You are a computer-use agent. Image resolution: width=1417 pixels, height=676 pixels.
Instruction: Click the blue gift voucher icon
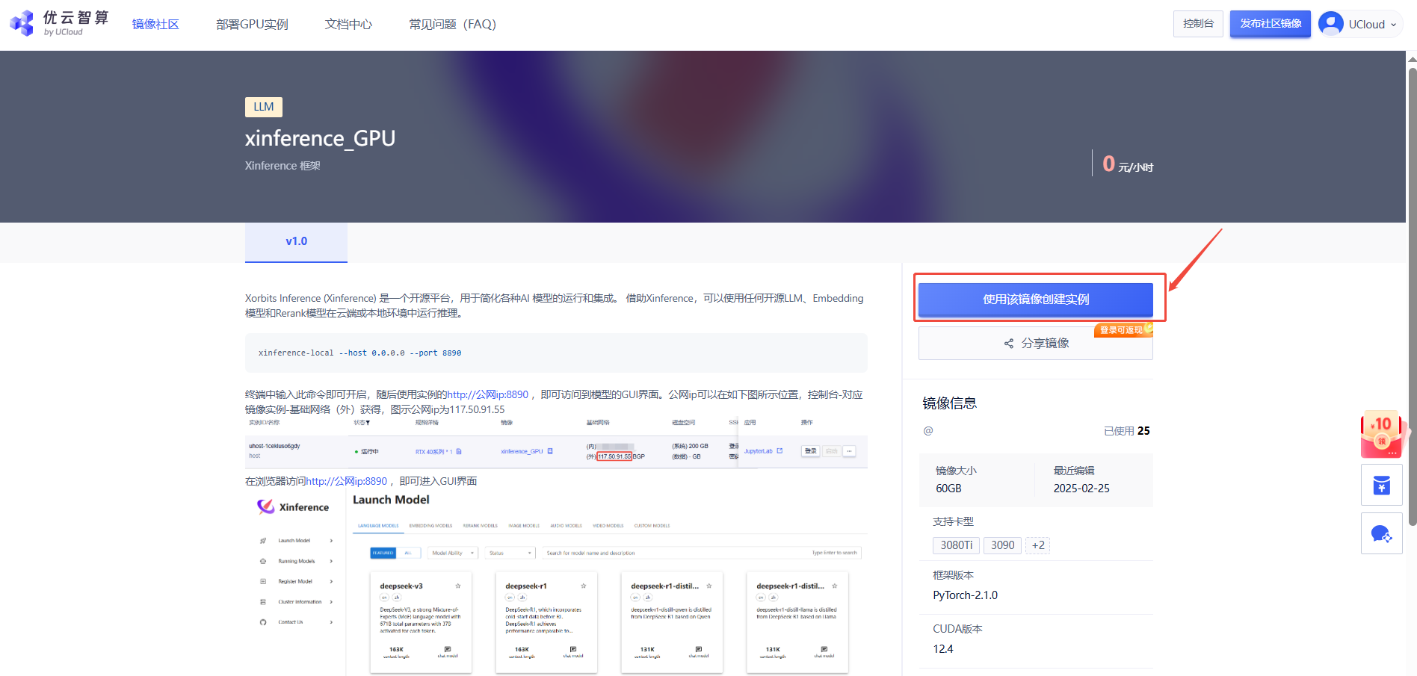click(1382, 486)
